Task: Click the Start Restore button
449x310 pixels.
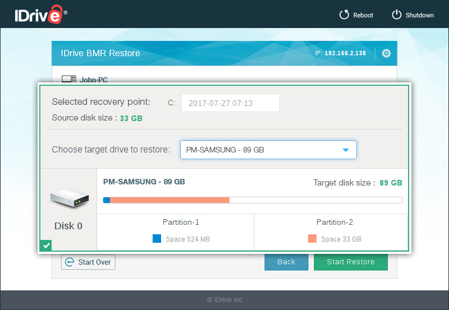Action: [350, 262]
